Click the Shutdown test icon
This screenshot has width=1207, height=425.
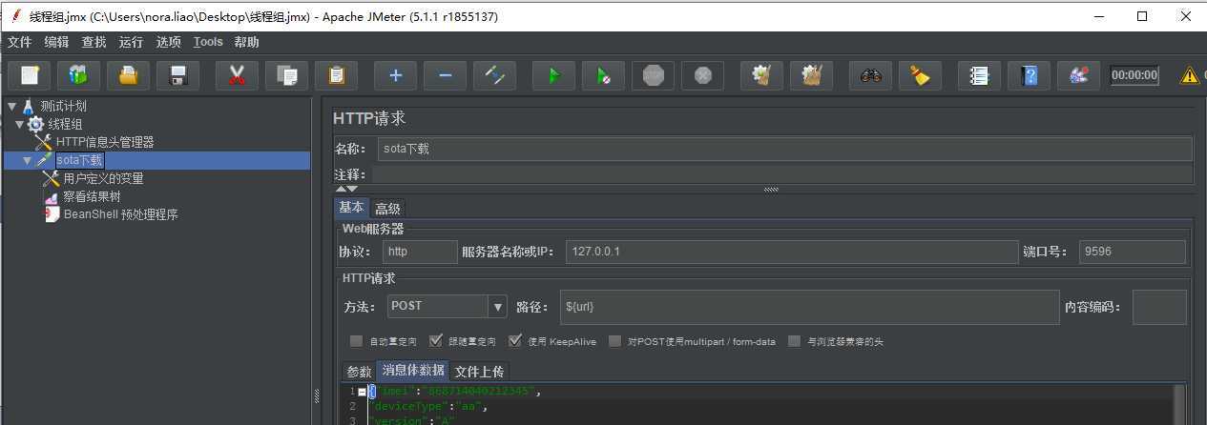(702, 75)
